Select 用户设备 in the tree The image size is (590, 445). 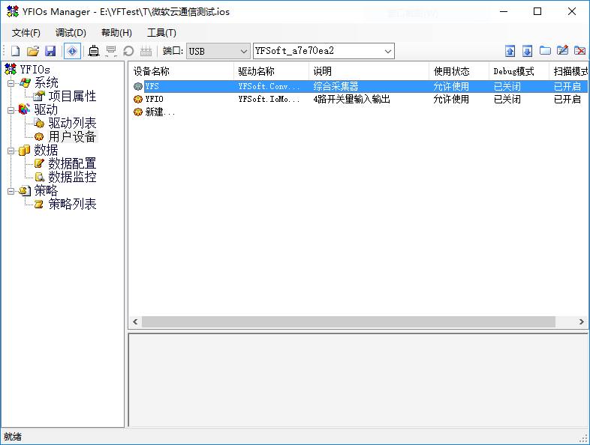pos(72,136)
